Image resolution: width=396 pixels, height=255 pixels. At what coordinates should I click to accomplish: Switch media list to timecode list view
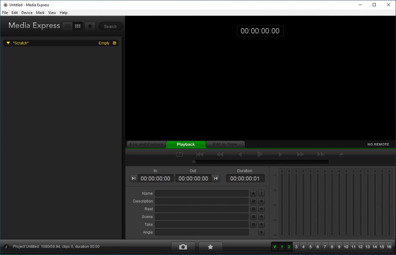67,26
